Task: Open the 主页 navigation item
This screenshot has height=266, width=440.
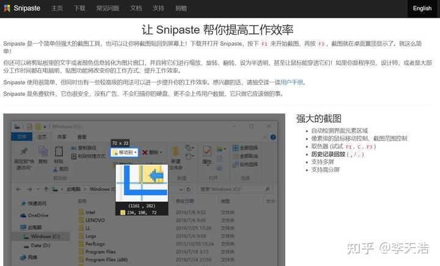Action: pos(57,9)
